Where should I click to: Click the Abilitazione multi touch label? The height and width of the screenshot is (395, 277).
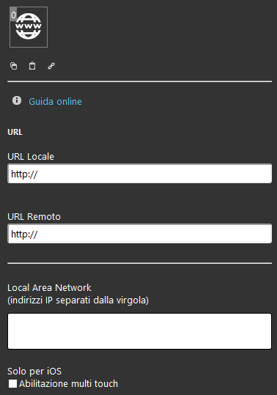tap(68, 384)
